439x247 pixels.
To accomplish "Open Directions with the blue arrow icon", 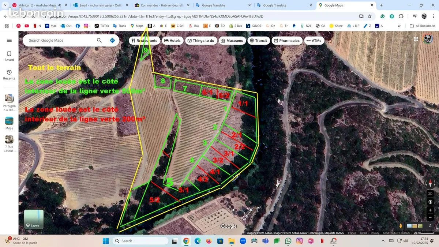I will (x=112, y=40).
